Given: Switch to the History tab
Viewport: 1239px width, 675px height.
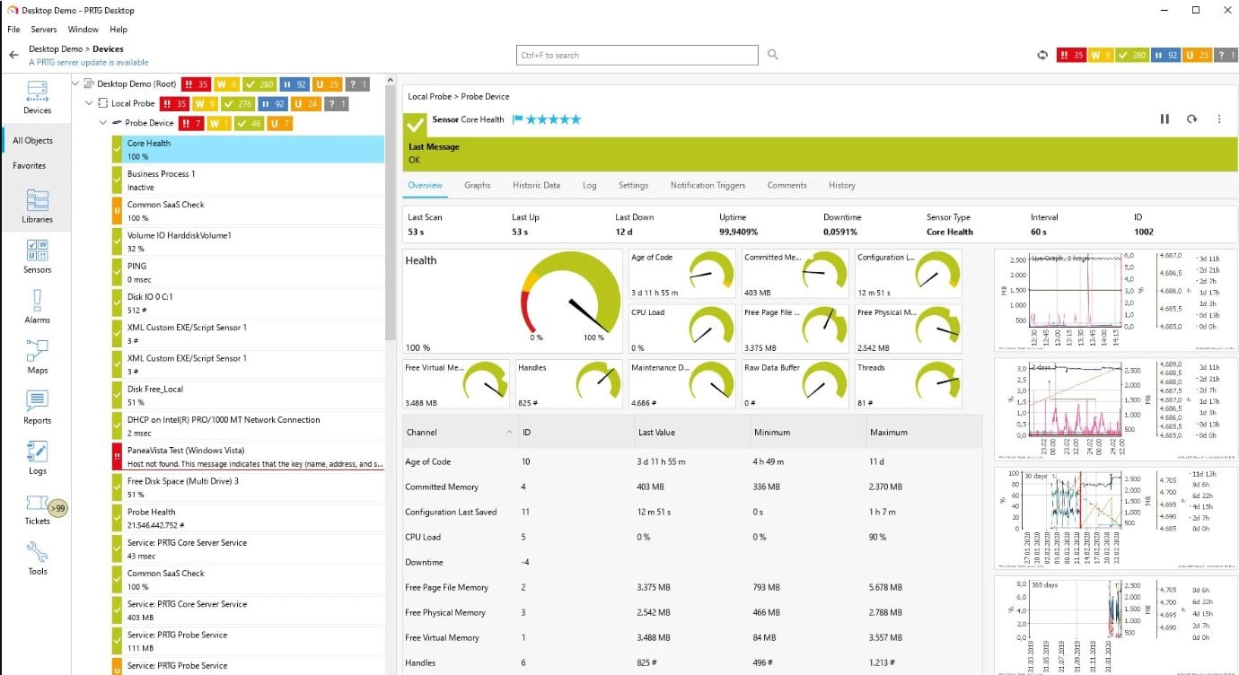Looking at the screenshot, I should tap(841, 185).
